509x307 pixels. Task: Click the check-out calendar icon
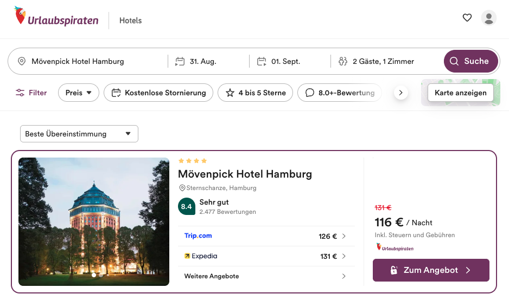pos(262,61)
